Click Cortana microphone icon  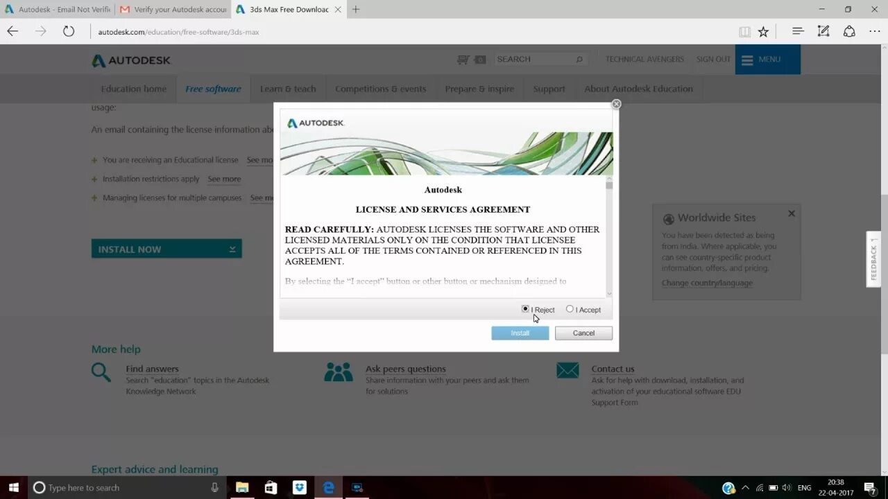214,487
